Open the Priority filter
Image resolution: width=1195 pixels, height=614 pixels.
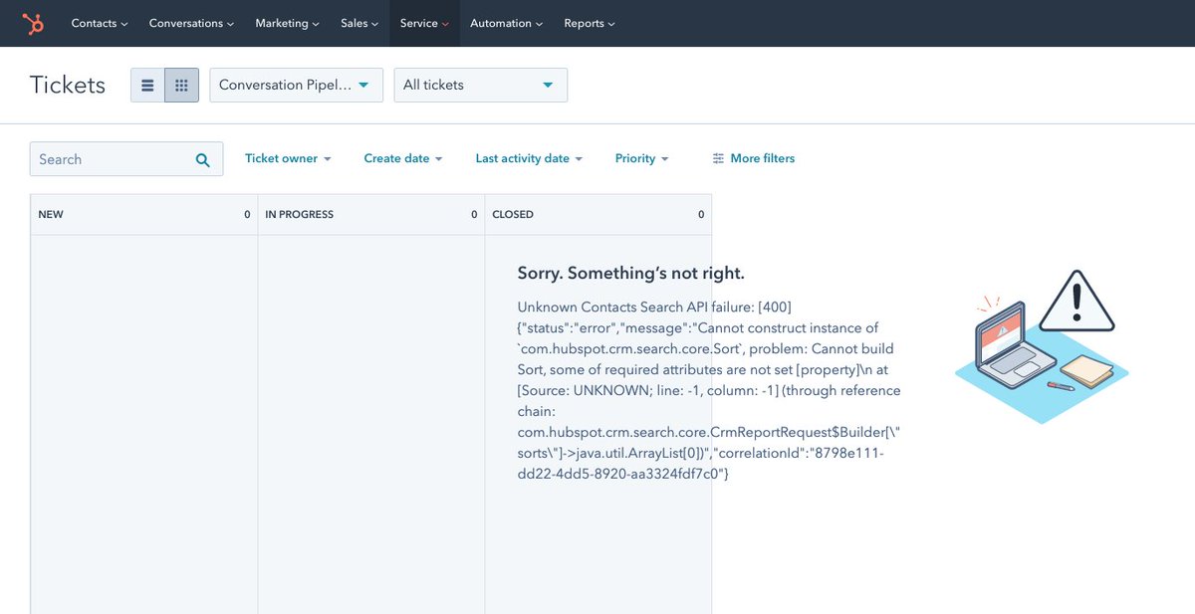[x=642, y=158]
